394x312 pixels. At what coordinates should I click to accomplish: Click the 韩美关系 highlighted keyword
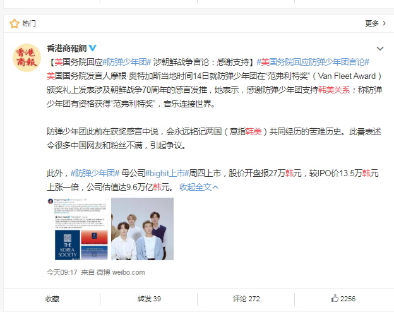pyautogui.click(x=334, y=90)
